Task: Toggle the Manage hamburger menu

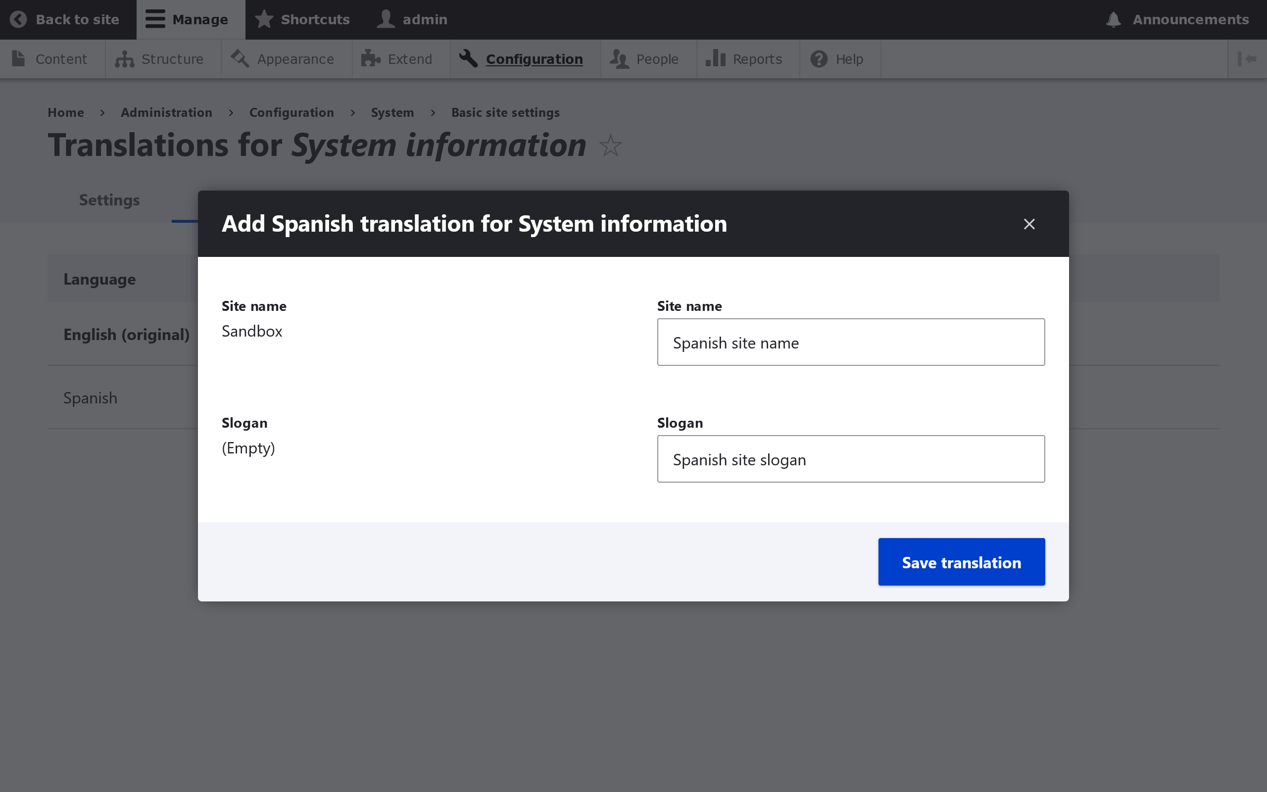Action: pos(155,19)
